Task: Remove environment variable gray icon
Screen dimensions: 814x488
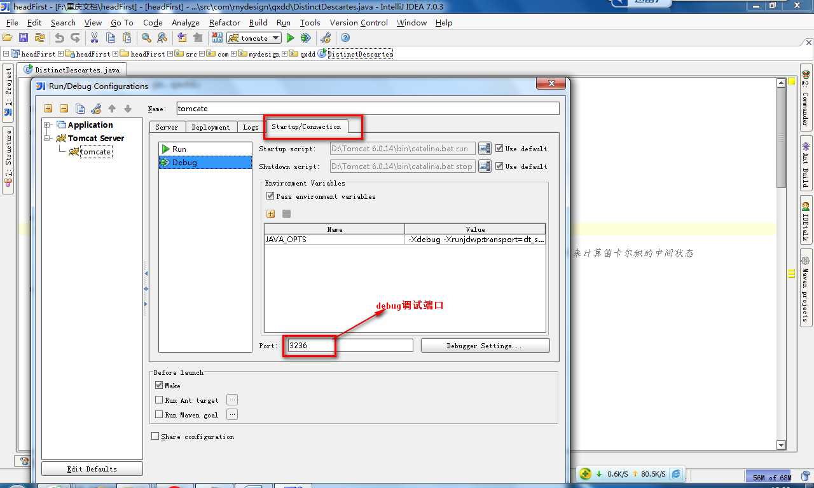Action: tap(286, 214)
